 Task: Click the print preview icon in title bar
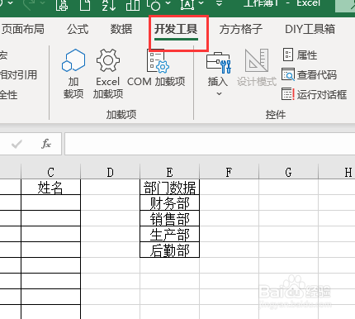(x=62, y=5)
